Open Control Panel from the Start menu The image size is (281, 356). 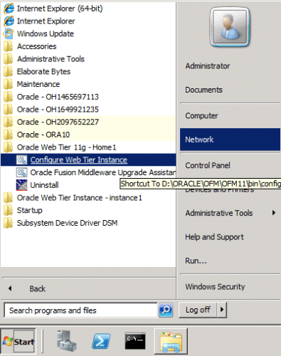click(208, 165)
